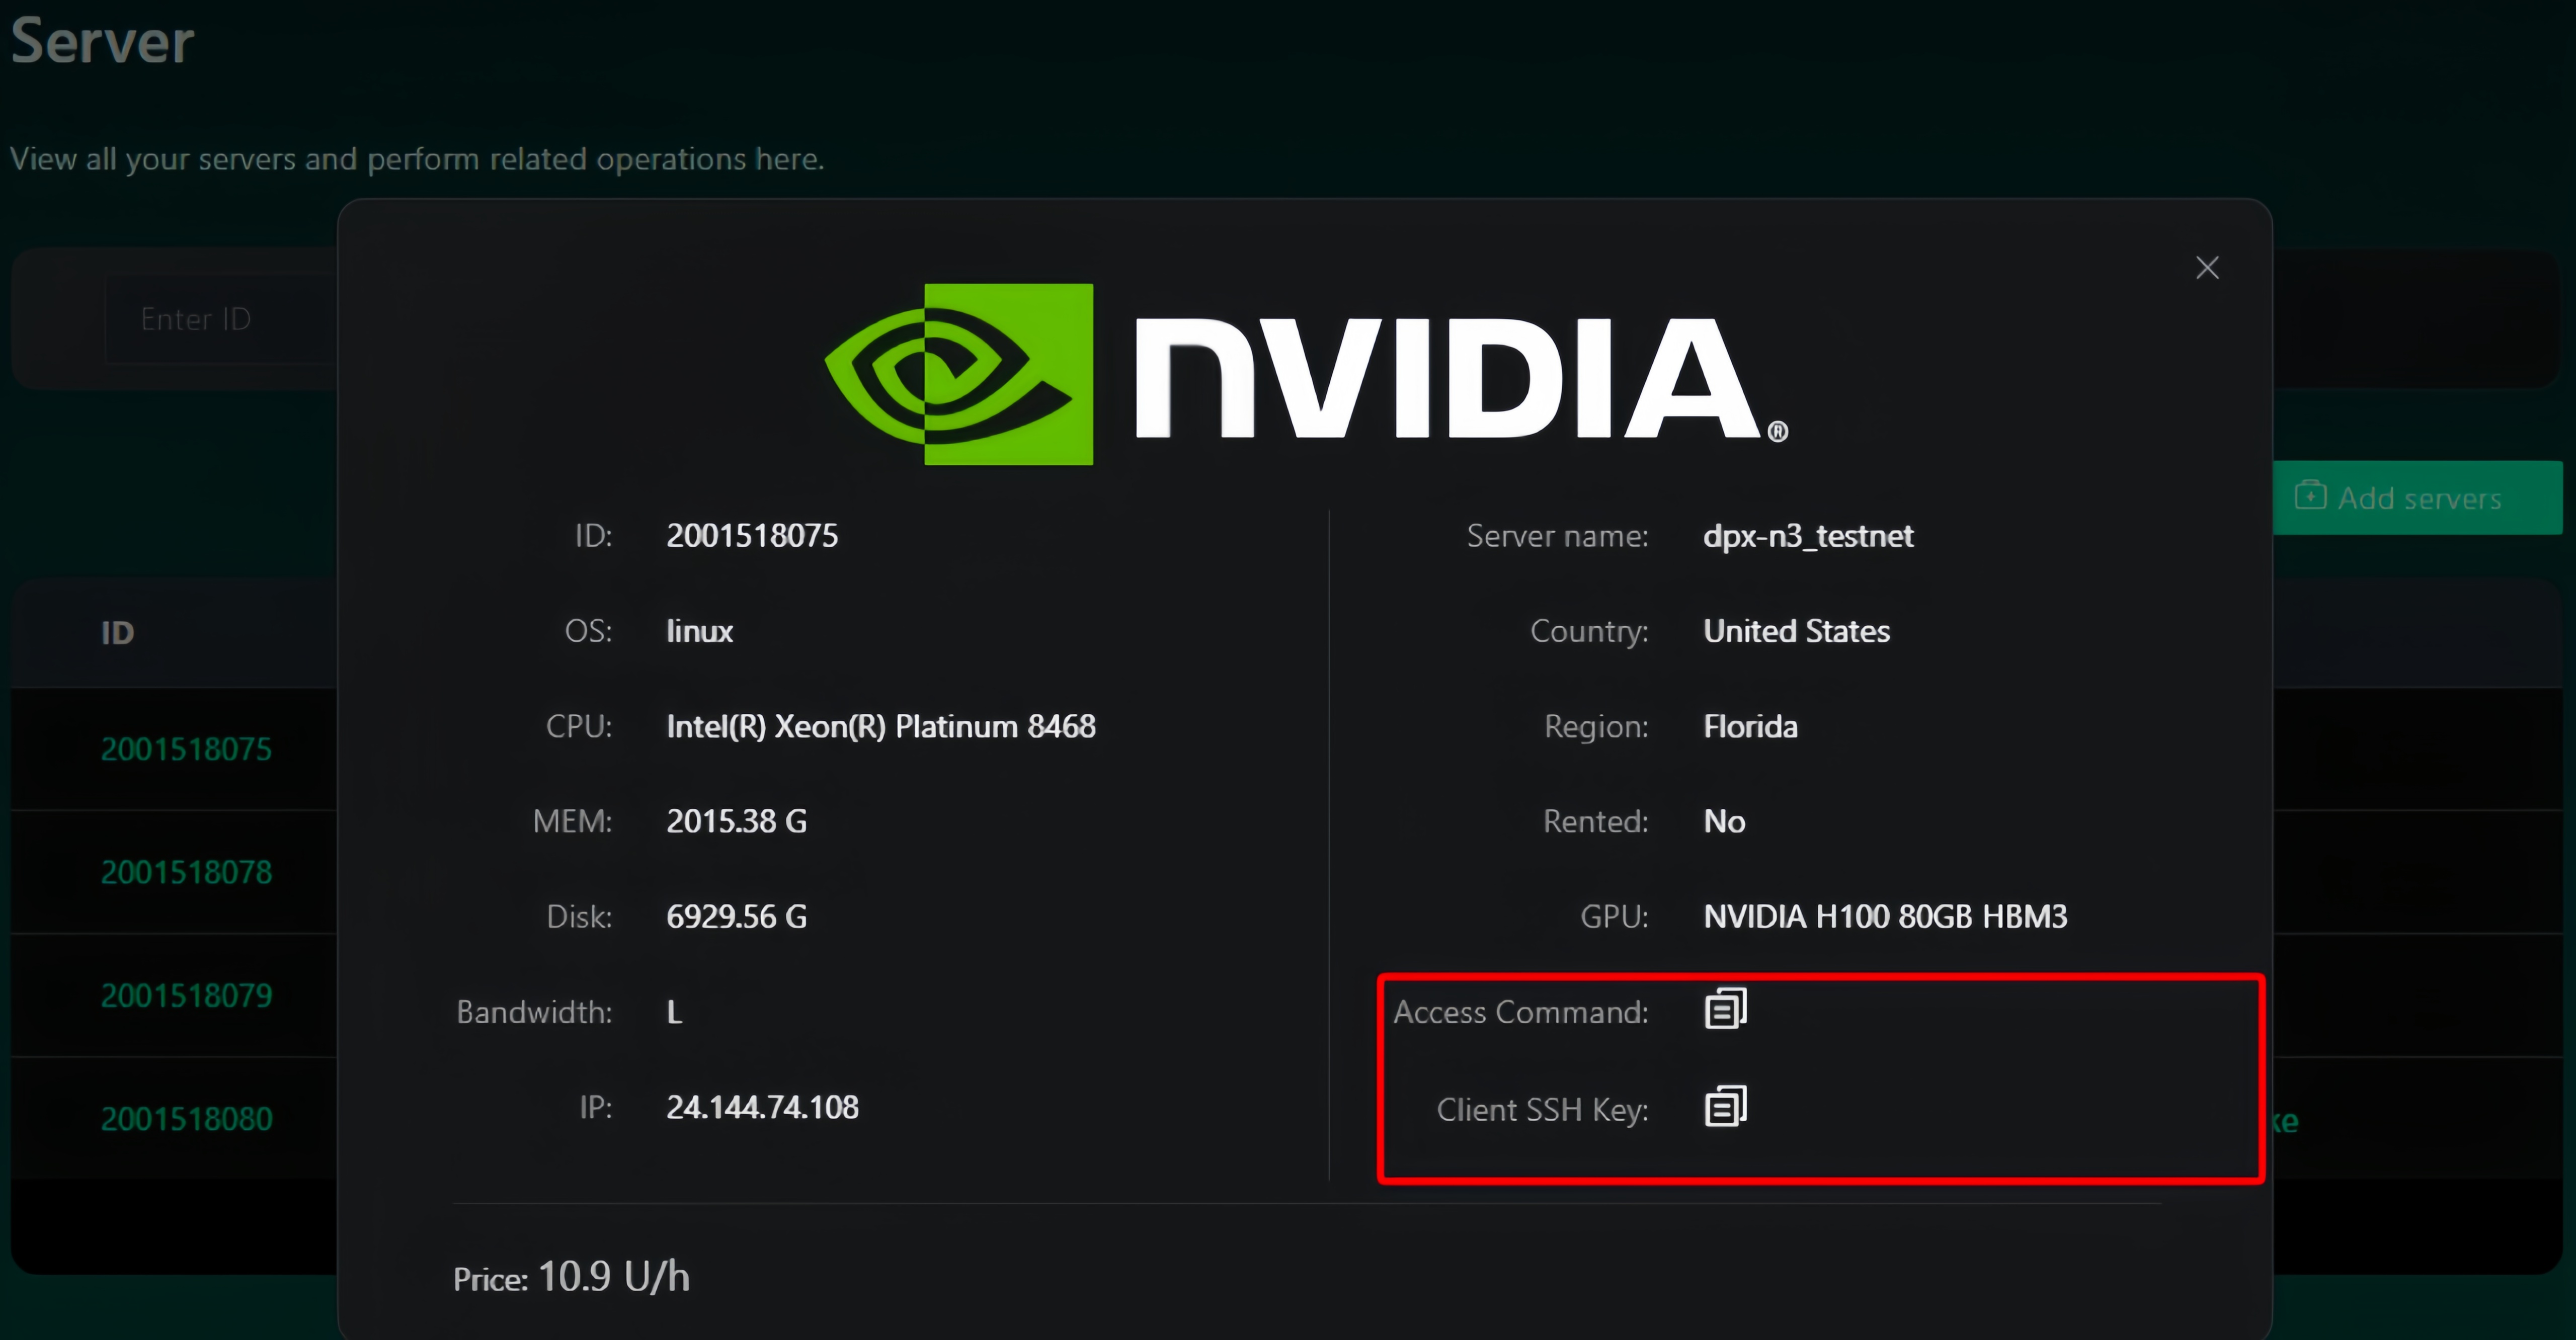Image resolution: width=2576 pixels, height=1340 pixels.
Task: Close the server details dialog
Action: pos(2207,268)
